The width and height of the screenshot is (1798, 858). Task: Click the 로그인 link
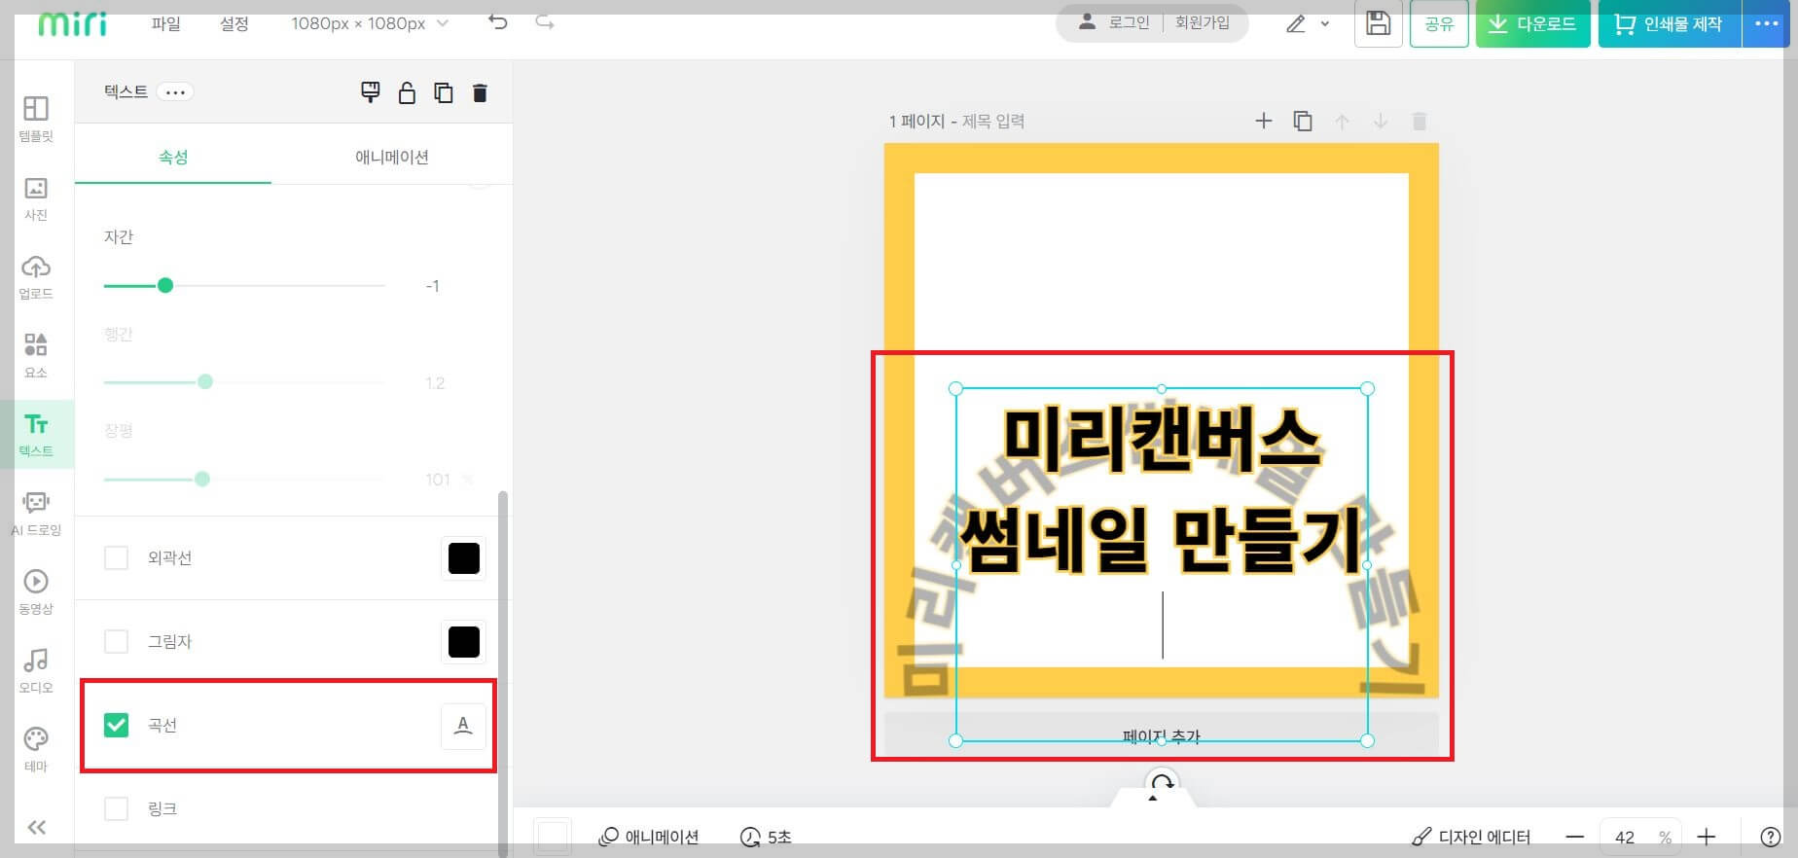pos(1129,22)
